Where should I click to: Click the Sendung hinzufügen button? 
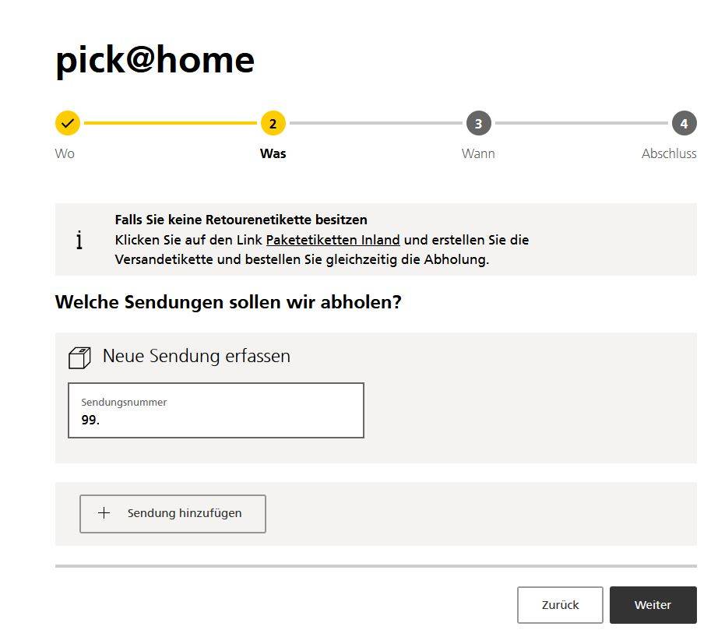coord(173,513)
